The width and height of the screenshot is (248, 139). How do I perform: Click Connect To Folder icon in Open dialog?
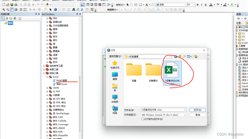point(184,57)
